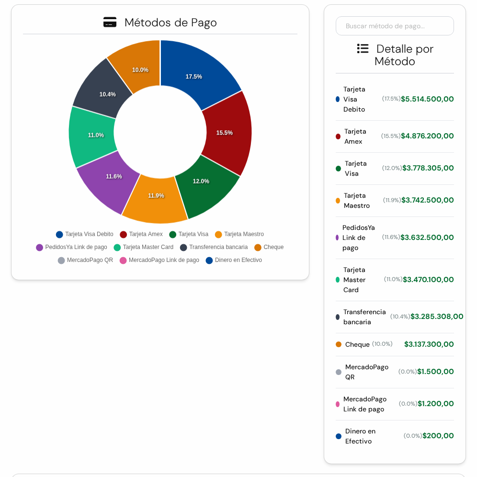The width and height of the screenshot is (477, 477).
Task: Click the amount $5.514.500,00
Action: click(x=427, y=99)
